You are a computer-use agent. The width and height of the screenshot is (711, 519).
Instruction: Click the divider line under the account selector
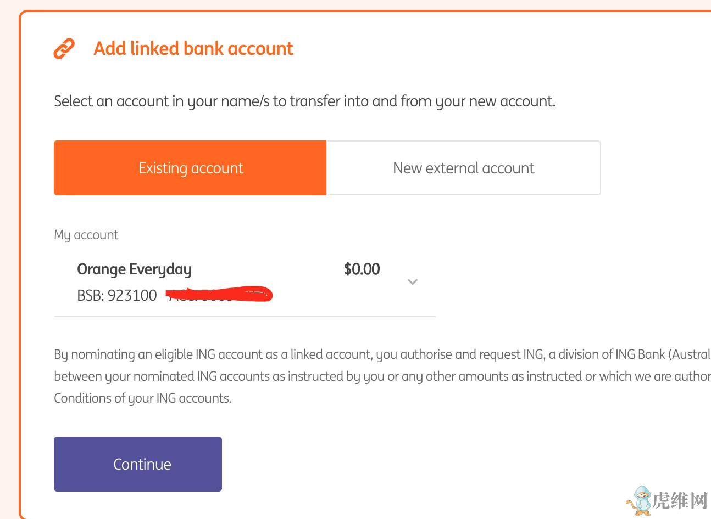click(245, 317)
